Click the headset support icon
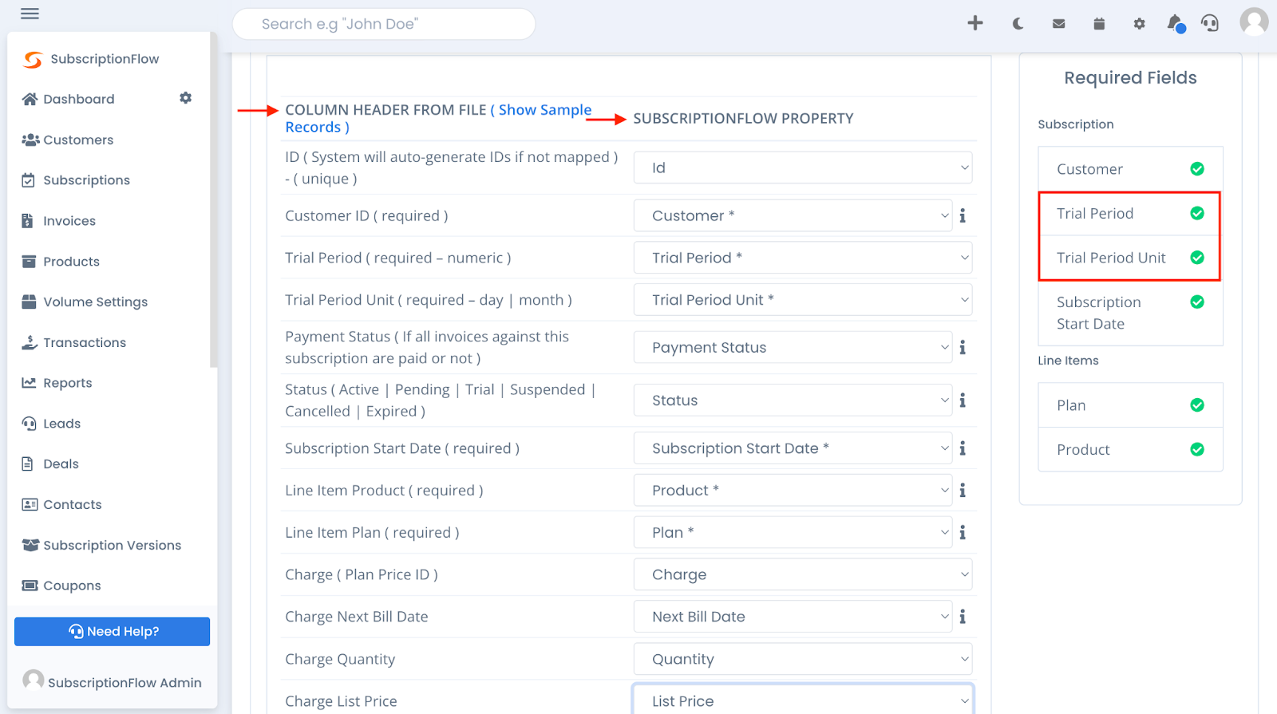This screenshot has height=714, width=1277. tap(1210, 23)
